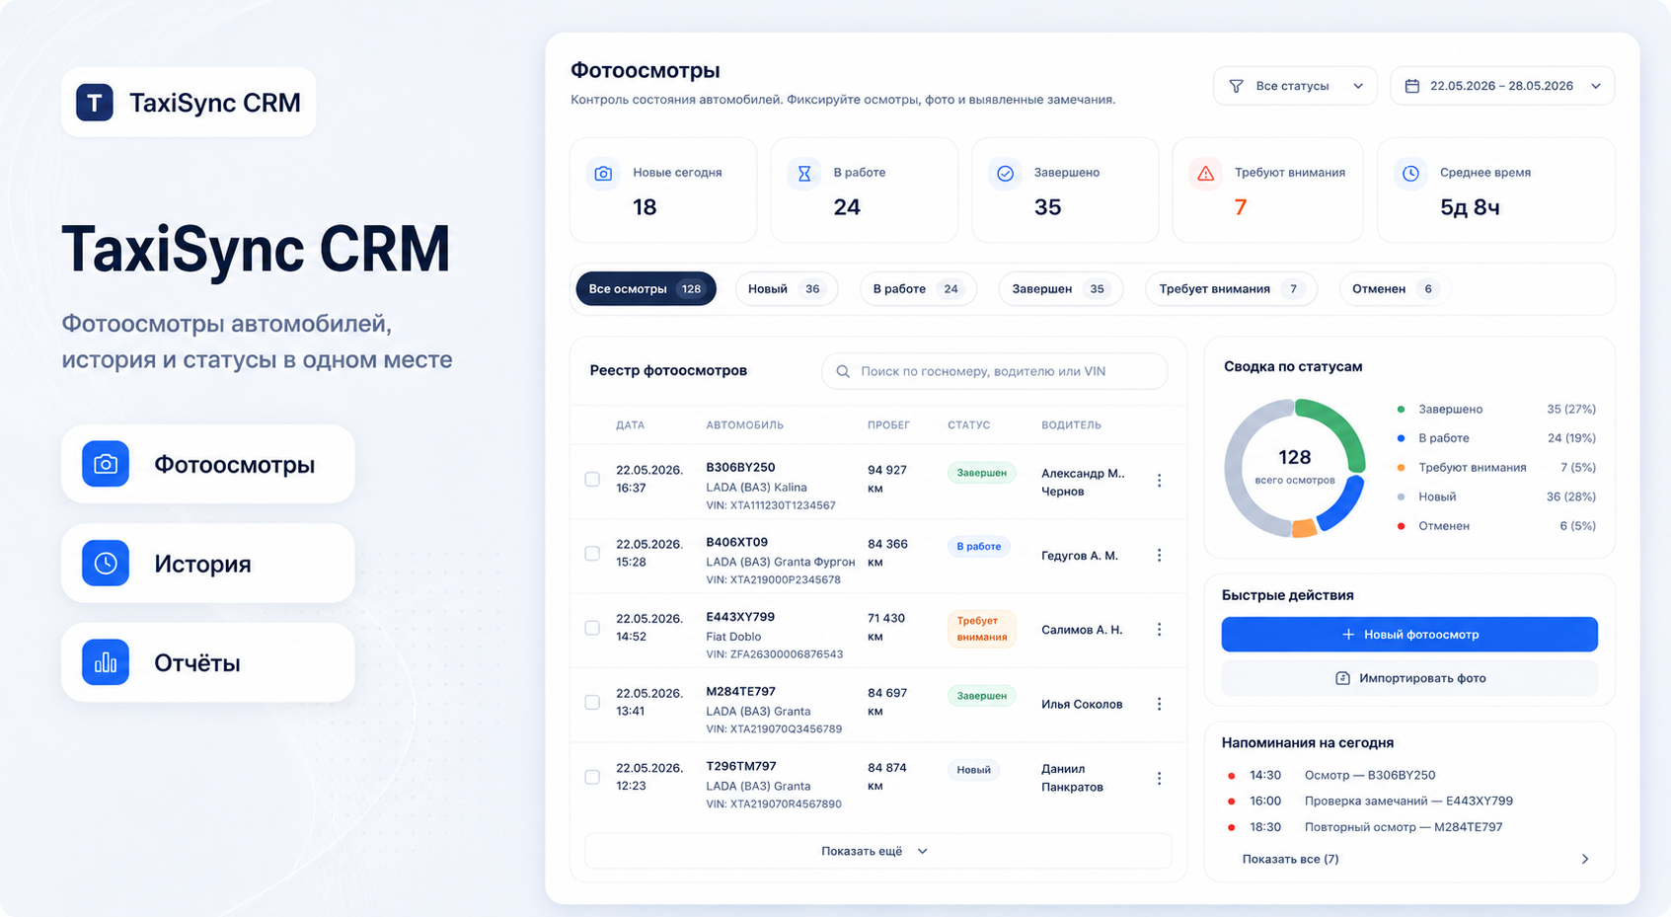
Task: Click the orange Требуют внимания donut segment
Action: coord(1304,529)
